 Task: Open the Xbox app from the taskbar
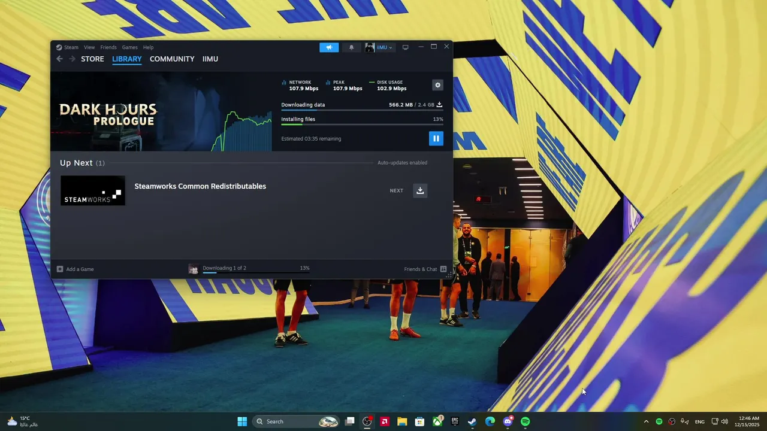pyautogui.click(x=437, y=421)
